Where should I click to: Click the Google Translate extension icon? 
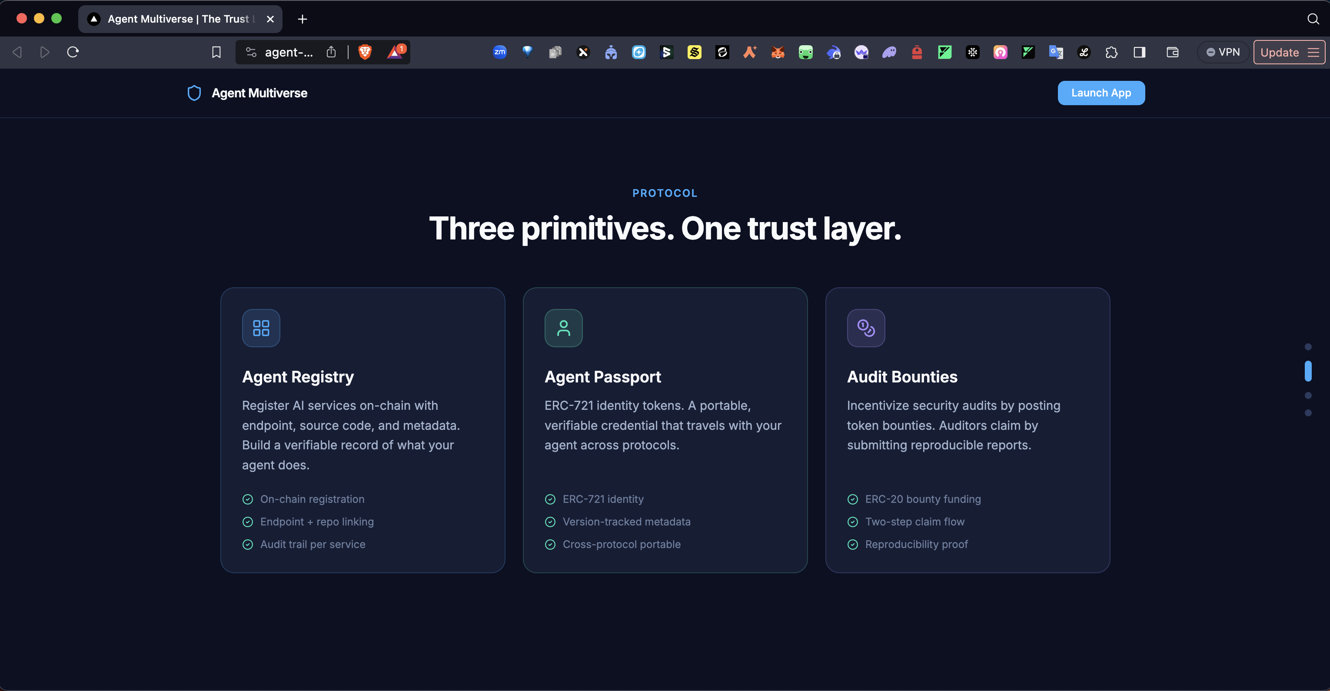(1055, 52)
